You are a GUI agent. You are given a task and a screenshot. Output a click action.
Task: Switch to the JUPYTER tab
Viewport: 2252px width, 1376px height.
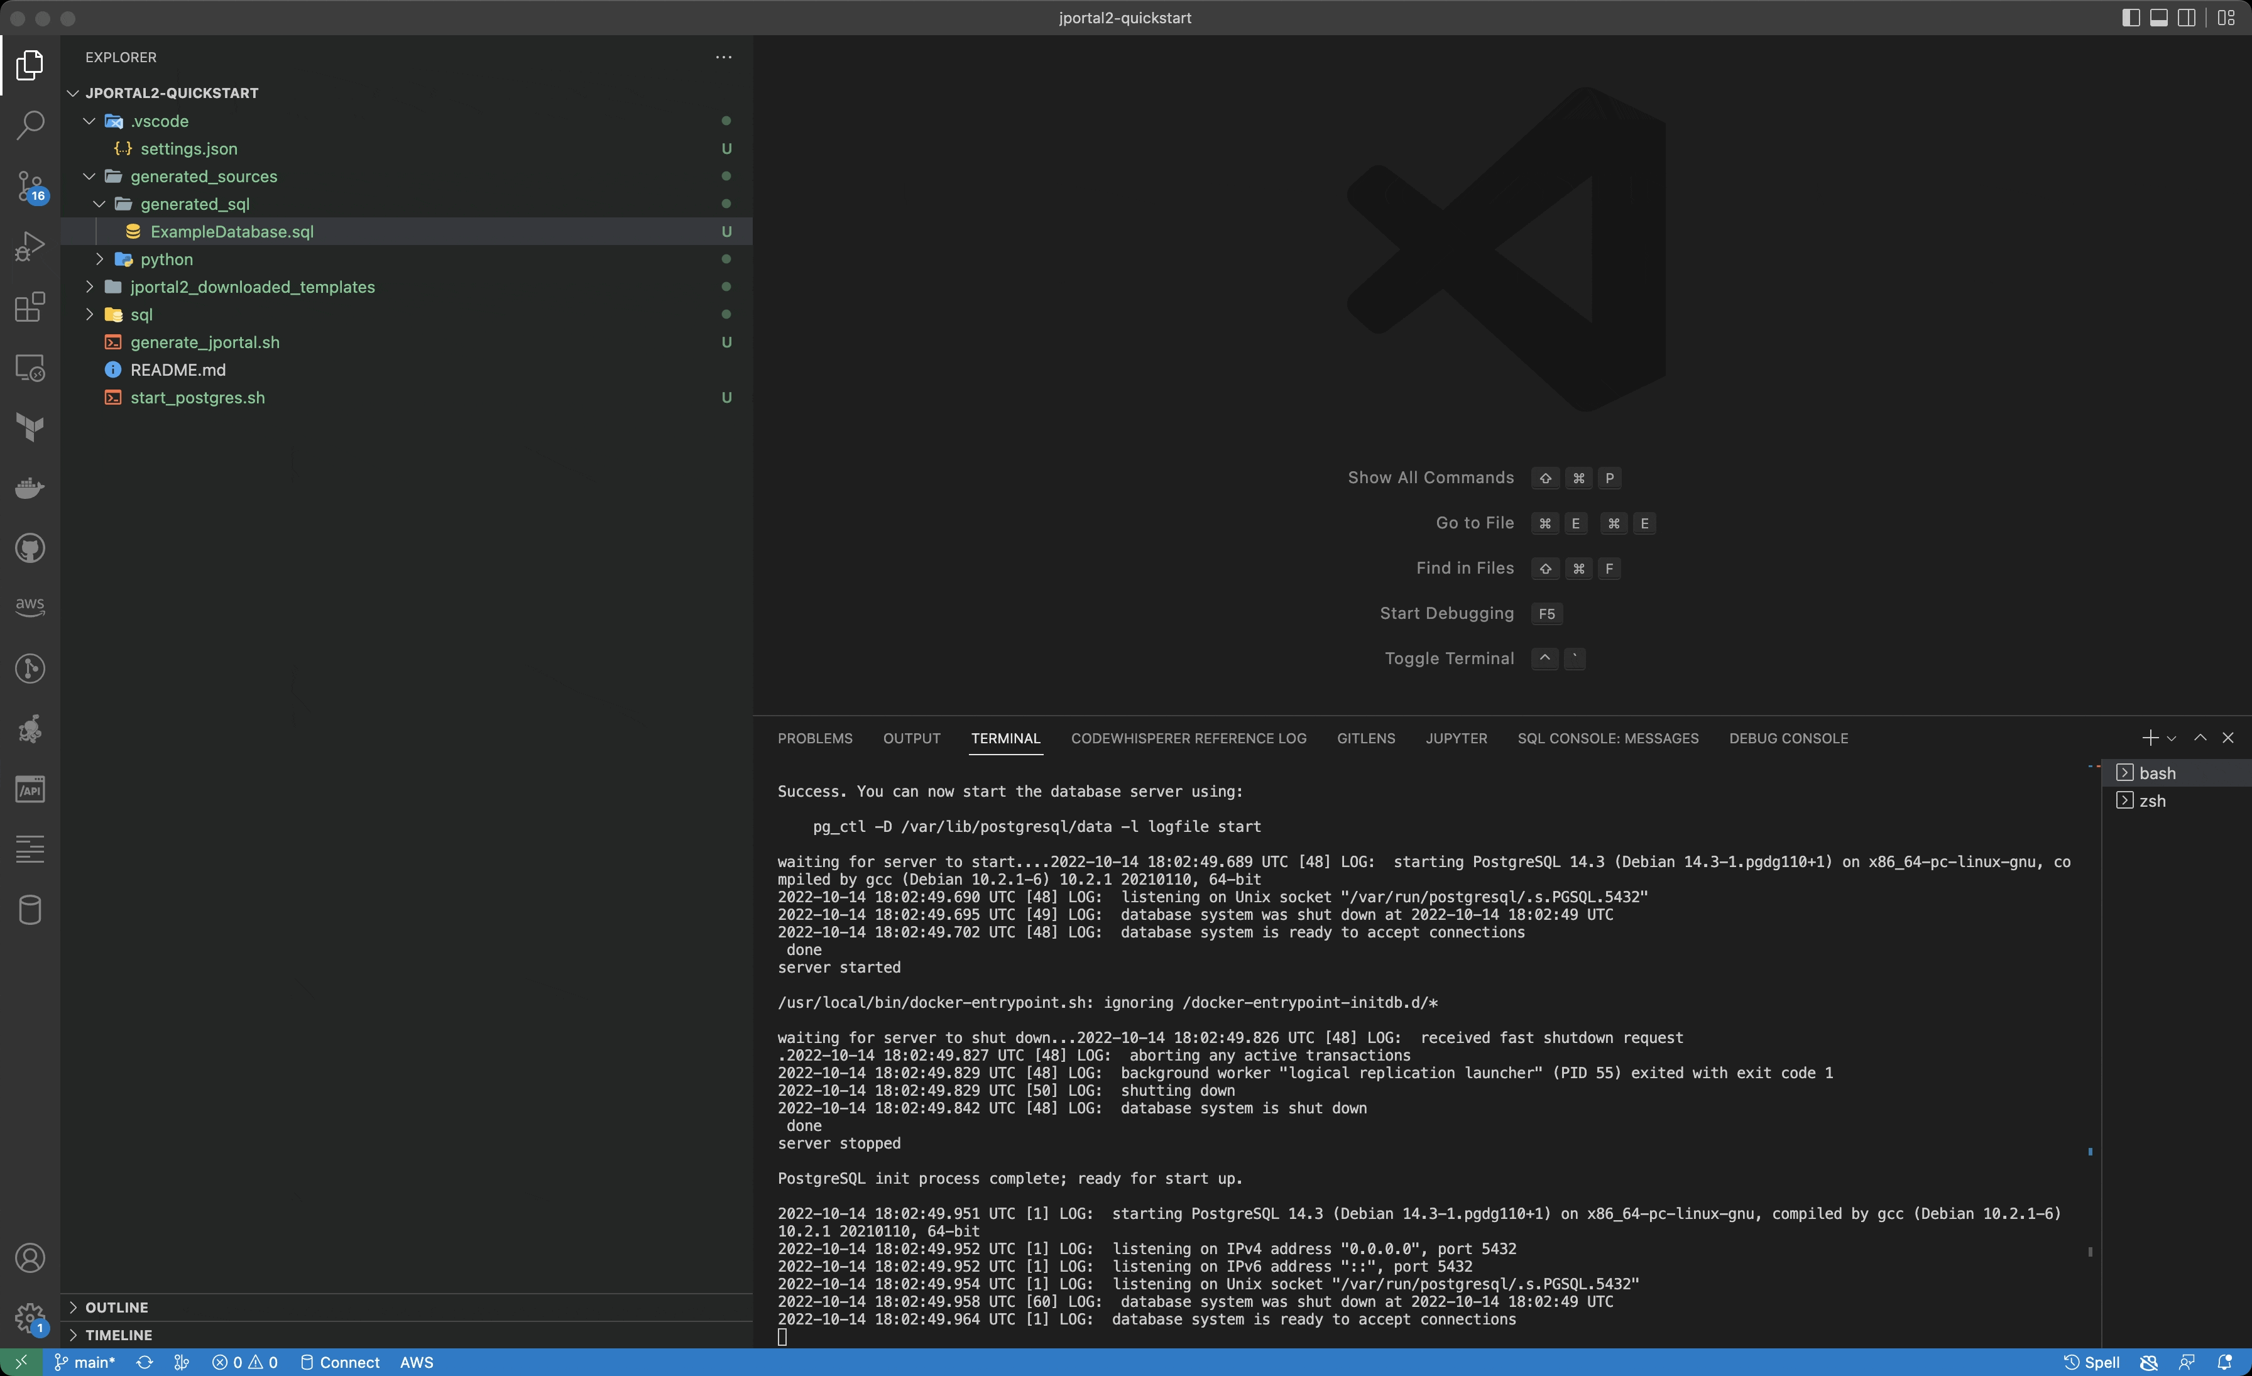(x=1456, y=738)
